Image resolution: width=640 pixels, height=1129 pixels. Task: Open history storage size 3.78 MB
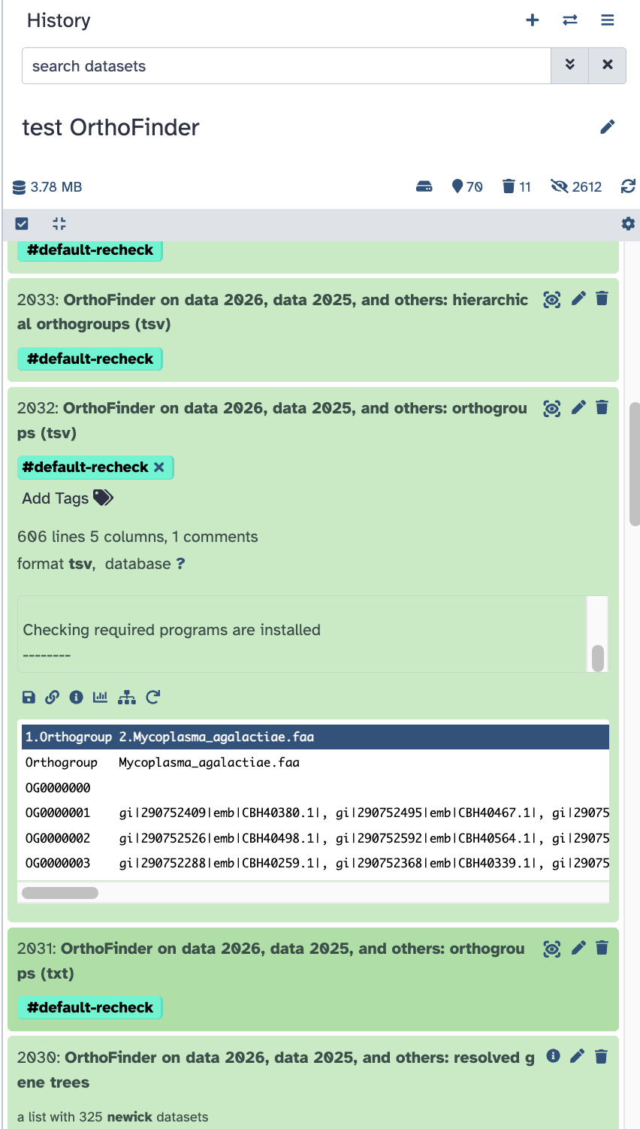(47, 186)
